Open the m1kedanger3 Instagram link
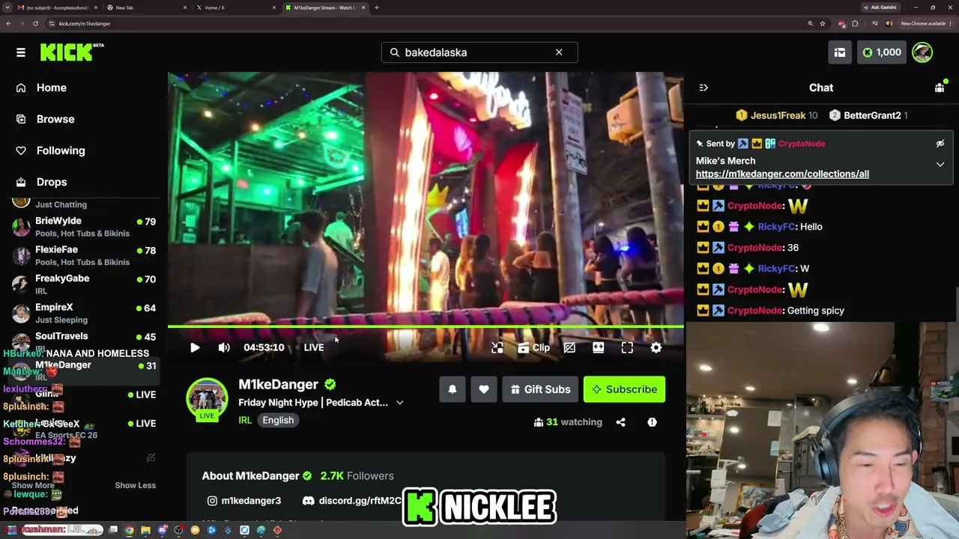 [244, 500]
